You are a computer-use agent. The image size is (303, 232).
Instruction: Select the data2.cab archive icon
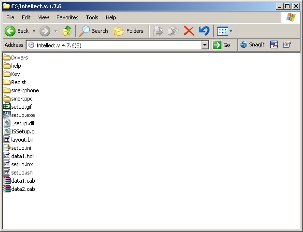[7, 189]
